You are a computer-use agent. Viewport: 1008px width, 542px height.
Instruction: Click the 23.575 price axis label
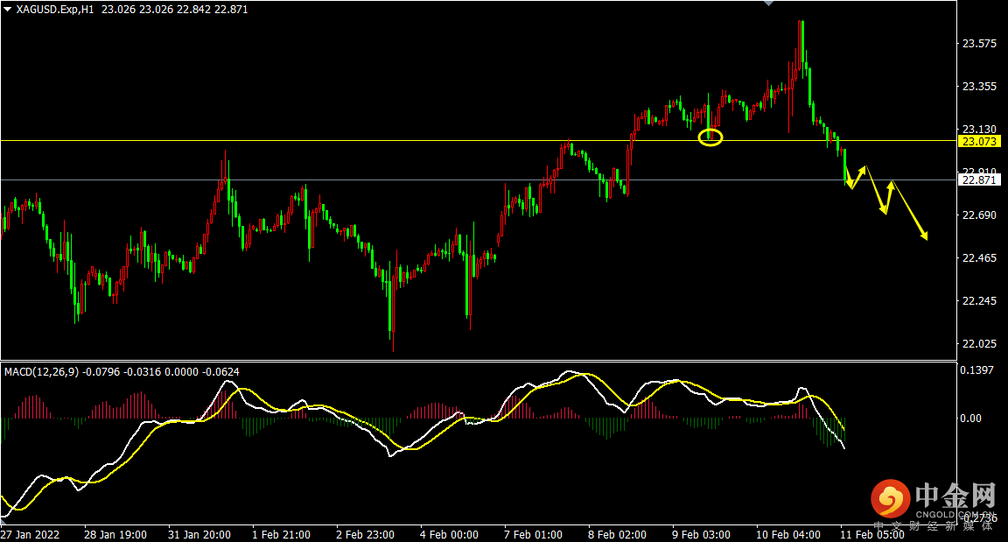979,44
